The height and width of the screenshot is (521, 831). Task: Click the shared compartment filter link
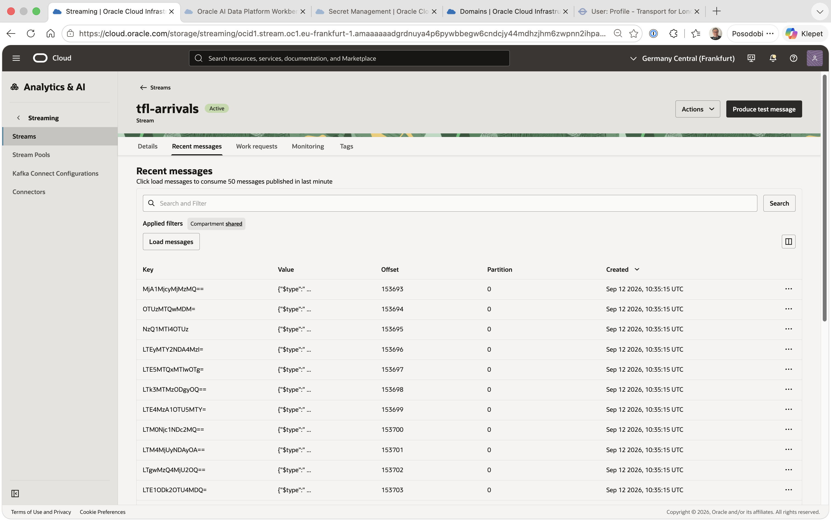coord(234,224)
